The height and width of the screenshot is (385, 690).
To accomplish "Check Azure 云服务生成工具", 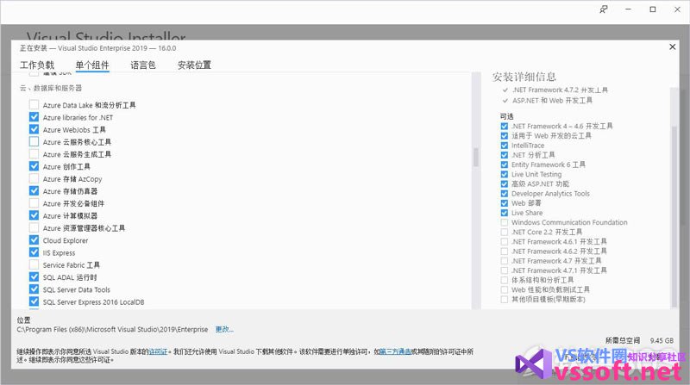I will [x=34, y=154].
